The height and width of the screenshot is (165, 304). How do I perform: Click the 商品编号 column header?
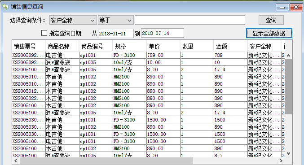click(x=96, y=46)
